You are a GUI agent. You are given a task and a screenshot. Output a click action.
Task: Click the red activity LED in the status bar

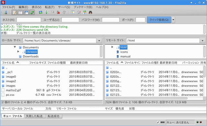click(201, 122)
